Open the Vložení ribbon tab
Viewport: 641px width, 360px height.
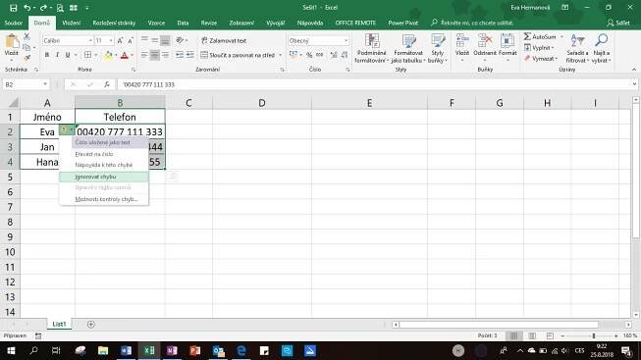click(x=71, y=23)
